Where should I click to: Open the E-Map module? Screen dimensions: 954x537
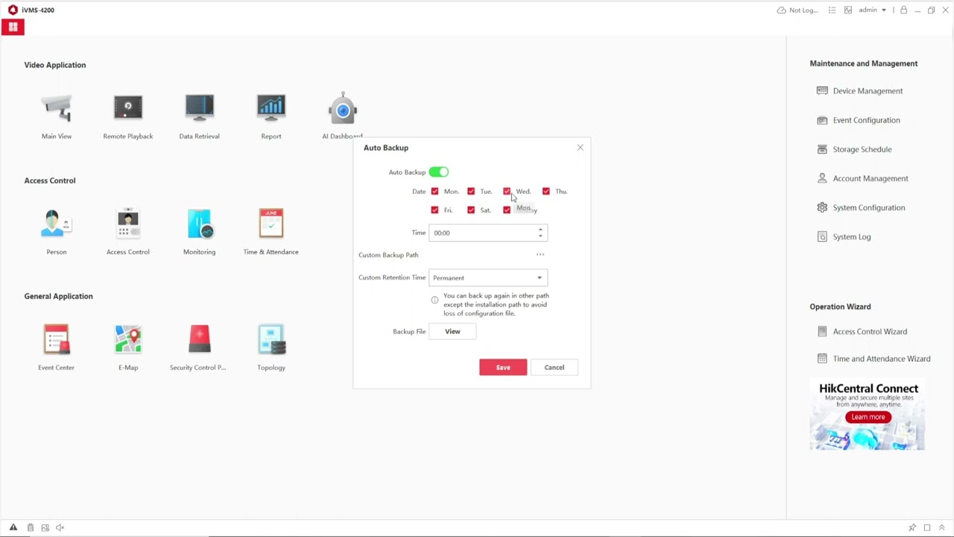[x=128, y=348]
